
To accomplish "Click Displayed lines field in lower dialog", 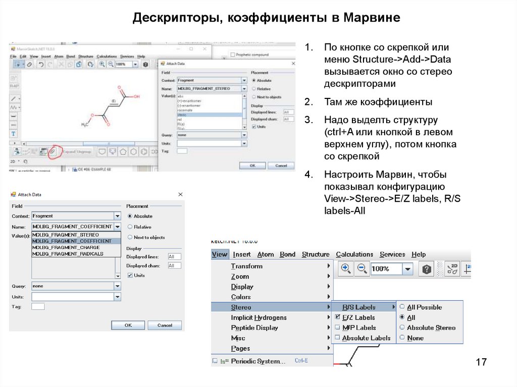I will tap(174, 257).
